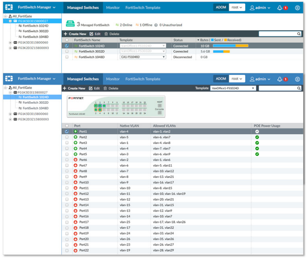Click Delete in the switches toolbar
Viewport: 307px width, 258px height.
pyautogui.click(x=112, y=34)
